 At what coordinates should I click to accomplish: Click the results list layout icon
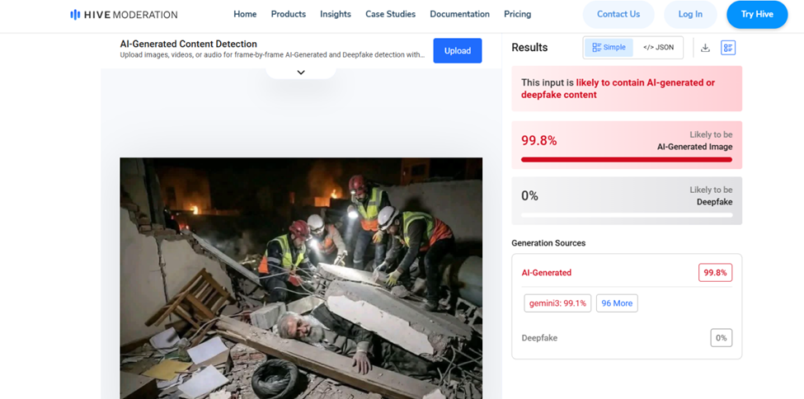[728, 48]
